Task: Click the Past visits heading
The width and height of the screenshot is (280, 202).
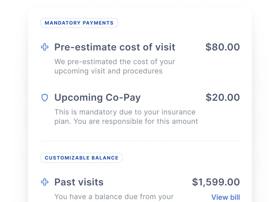Action: (x=79, y=182)
